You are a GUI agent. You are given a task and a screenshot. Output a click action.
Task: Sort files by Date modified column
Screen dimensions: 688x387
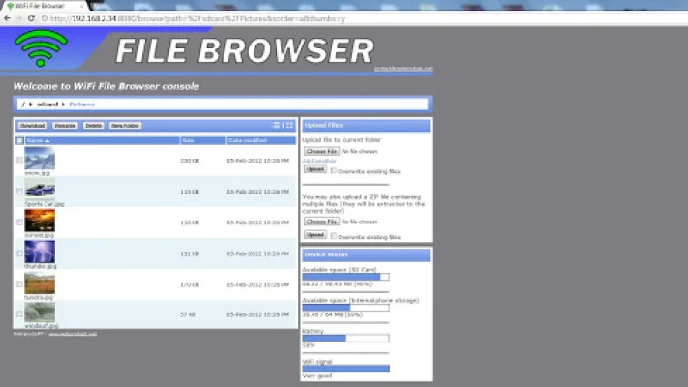click(242, 140)
